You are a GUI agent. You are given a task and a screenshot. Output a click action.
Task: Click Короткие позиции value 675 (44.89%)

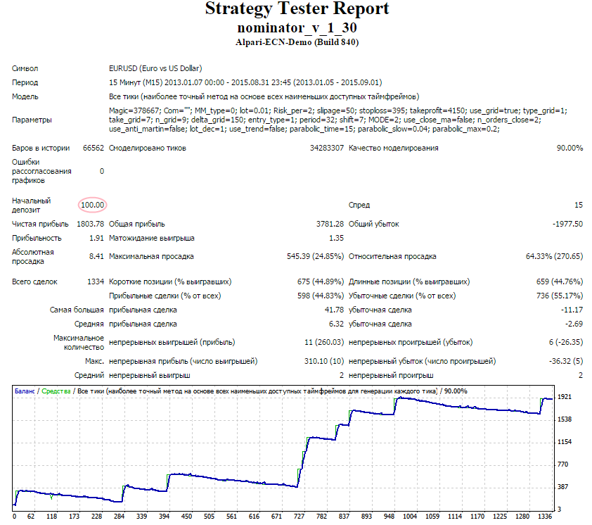321,282
